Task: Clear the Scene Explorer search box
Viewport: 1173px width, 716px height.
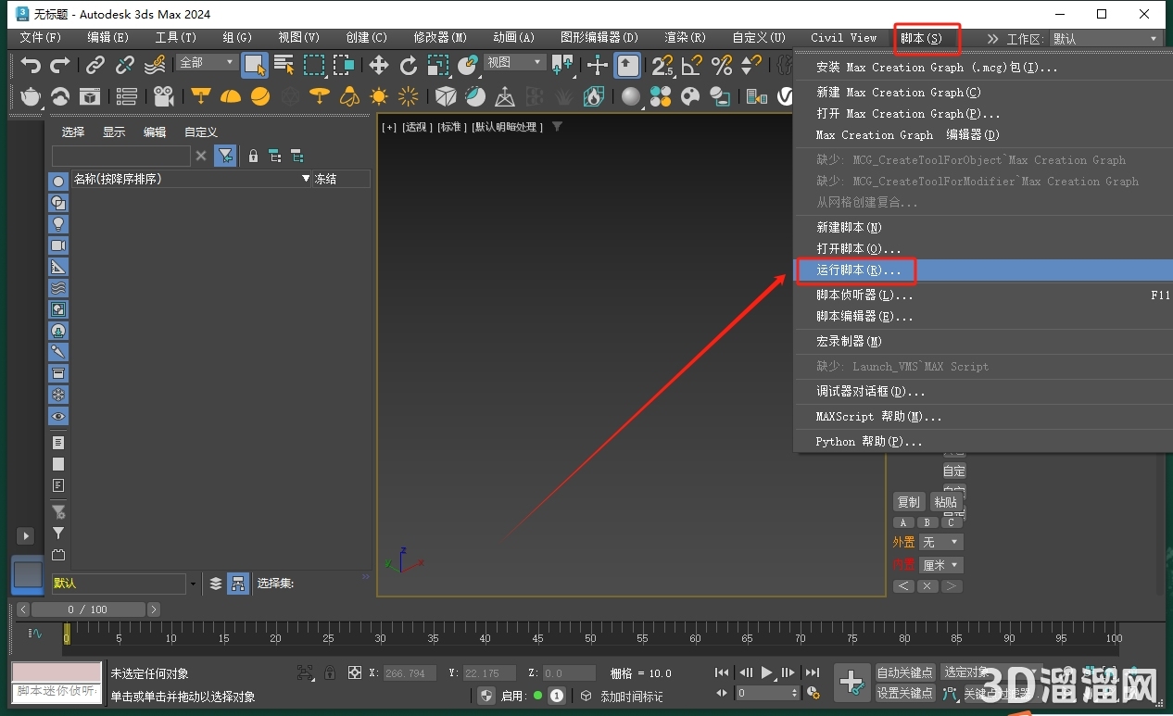Action: 201,156
